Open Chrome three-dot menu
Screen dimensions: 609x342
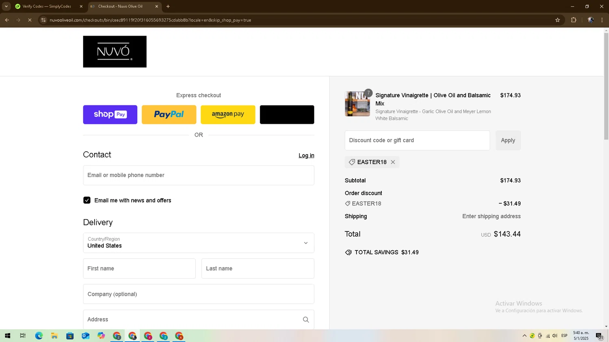click(602, 20)
